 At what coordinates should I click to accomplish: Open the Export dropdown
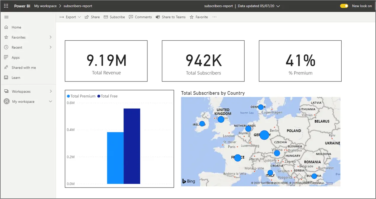click(79, 17)
